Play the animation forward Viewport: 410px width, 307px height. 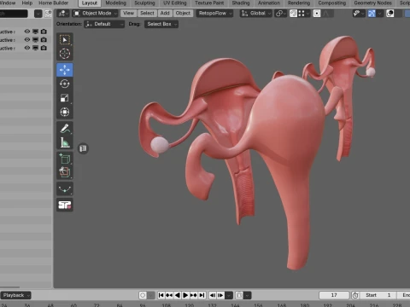185,295
